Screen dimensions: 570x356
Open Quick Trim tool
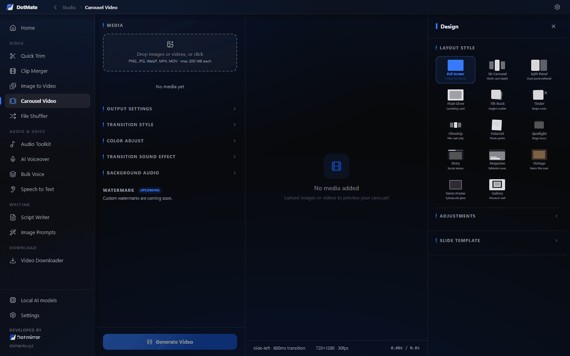(x=47, y=56)
